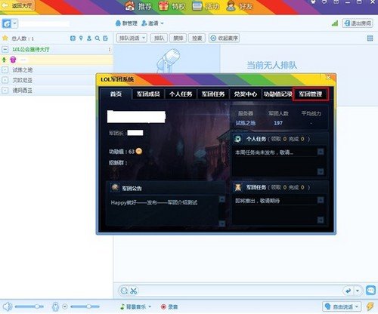
Task: Click the 个人任务 panel header icon
Action: [237, 139]
